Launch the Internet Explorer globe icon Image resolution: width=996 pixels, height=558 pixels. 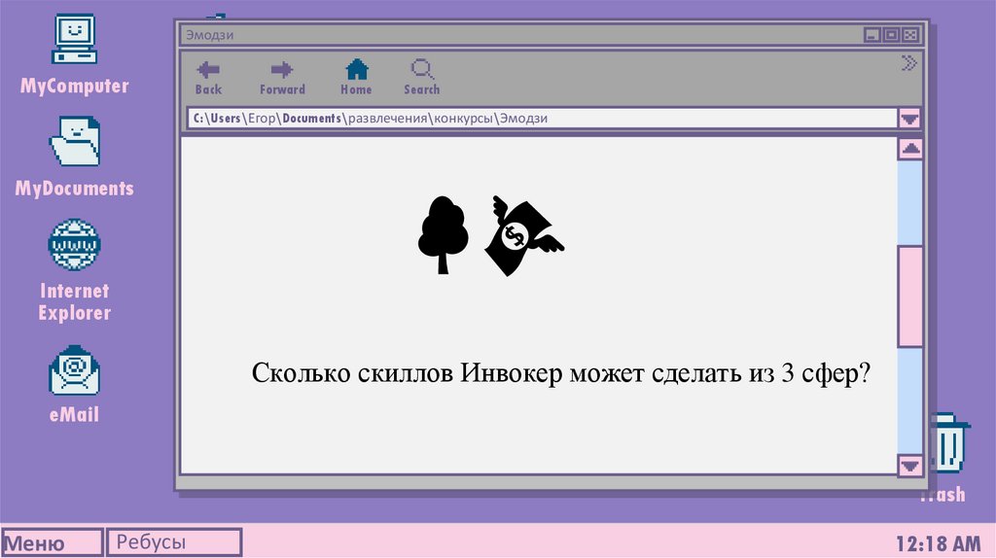click(x=74, y=244)
